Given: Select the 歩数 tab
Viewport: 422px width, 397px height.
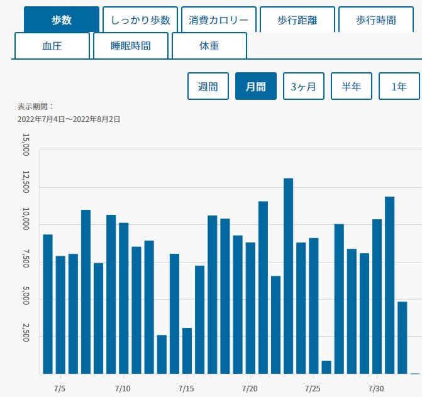Looking at the screenshot, I should (x=62, y=19).
